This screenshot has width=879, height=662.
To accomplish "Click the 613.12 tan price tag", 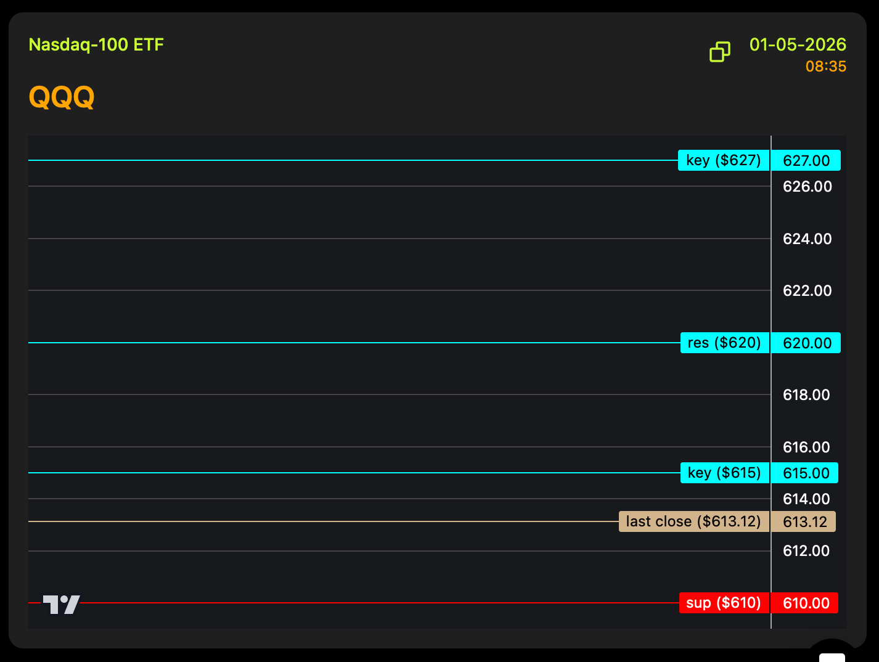I will pos(804,522).
